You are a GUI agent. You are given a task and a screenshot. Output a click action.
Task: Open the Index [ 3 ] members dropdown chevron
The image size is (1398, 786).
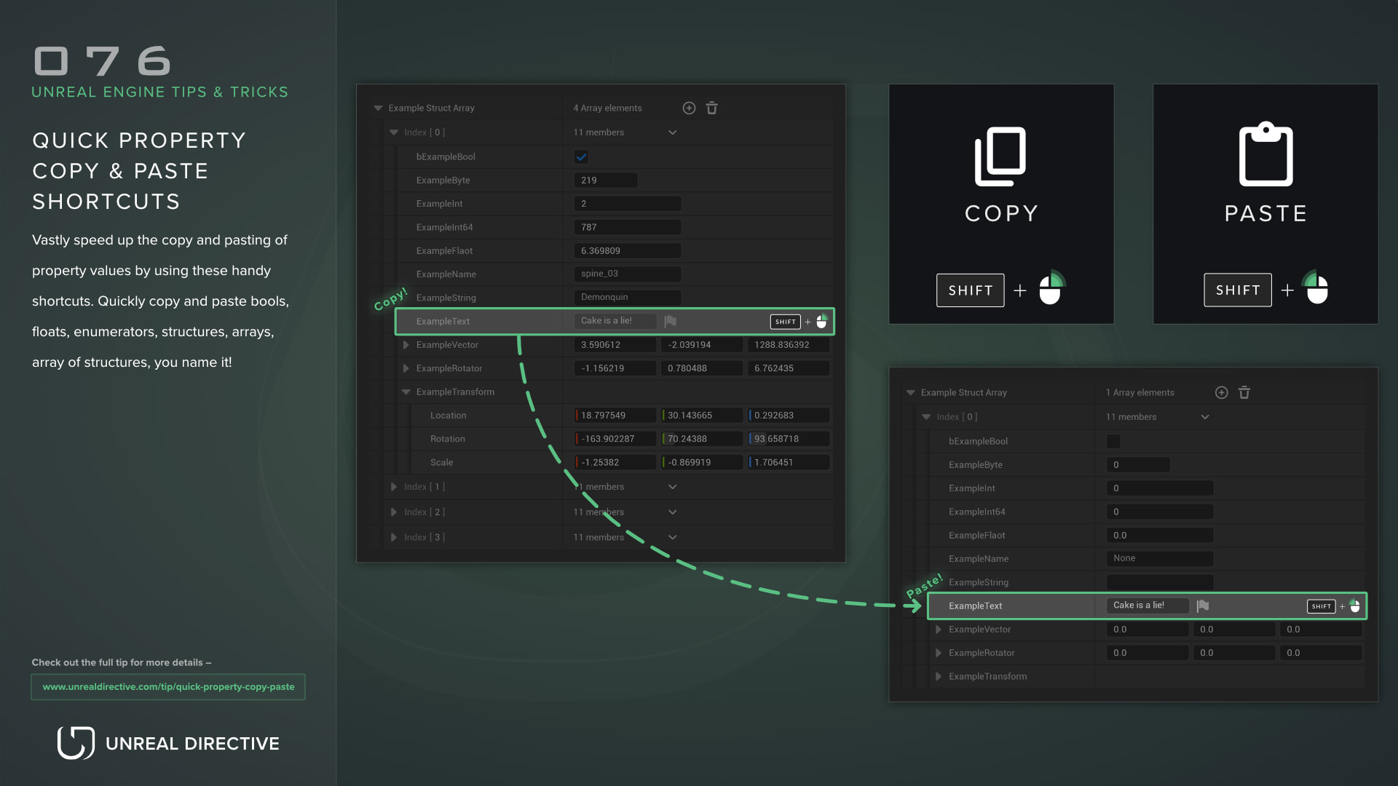coord(672,537)
